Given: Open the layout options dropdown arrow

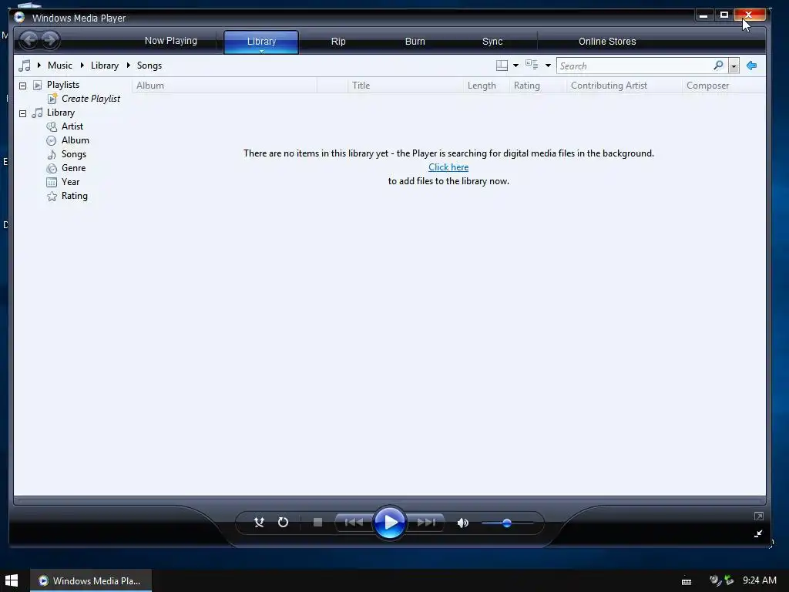Looking at the screenshot, I should (515, 66).
